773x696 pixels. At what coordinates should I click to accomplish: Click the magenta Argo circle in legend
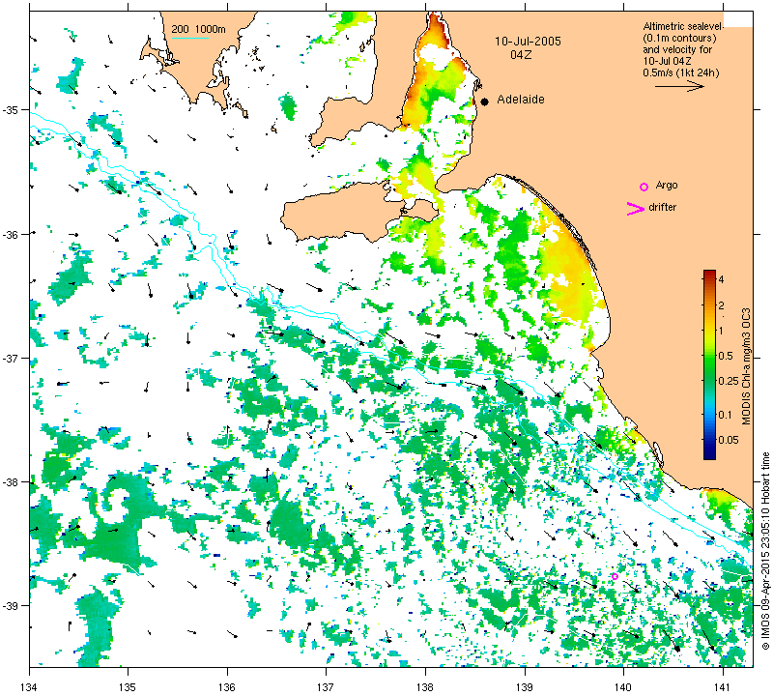coord(644,187)
